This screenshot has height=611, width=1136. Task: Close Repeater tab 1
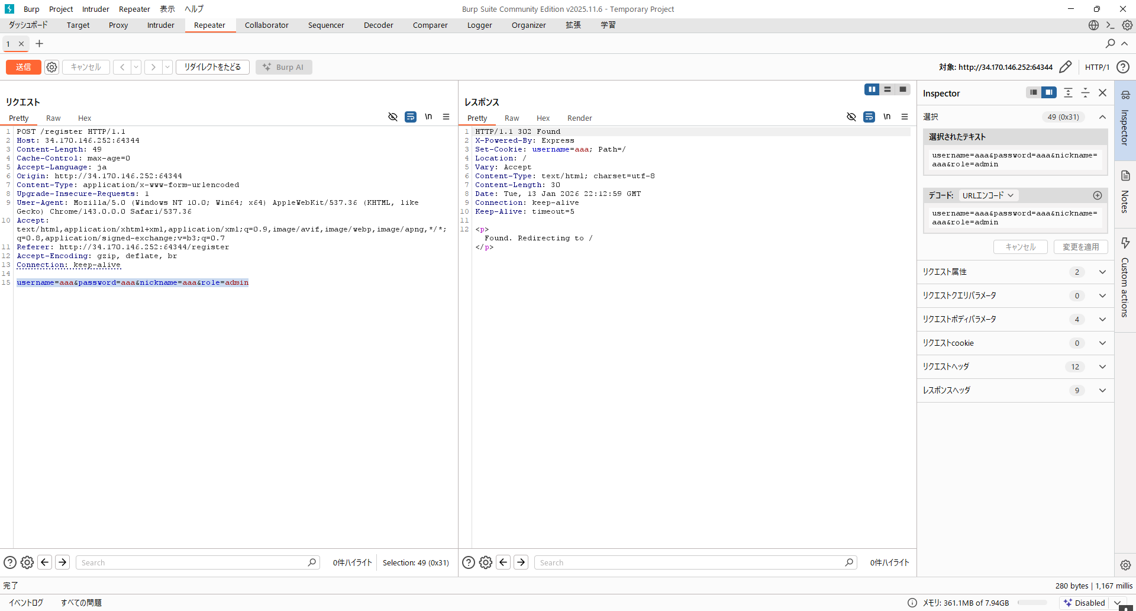click(21, 44)
